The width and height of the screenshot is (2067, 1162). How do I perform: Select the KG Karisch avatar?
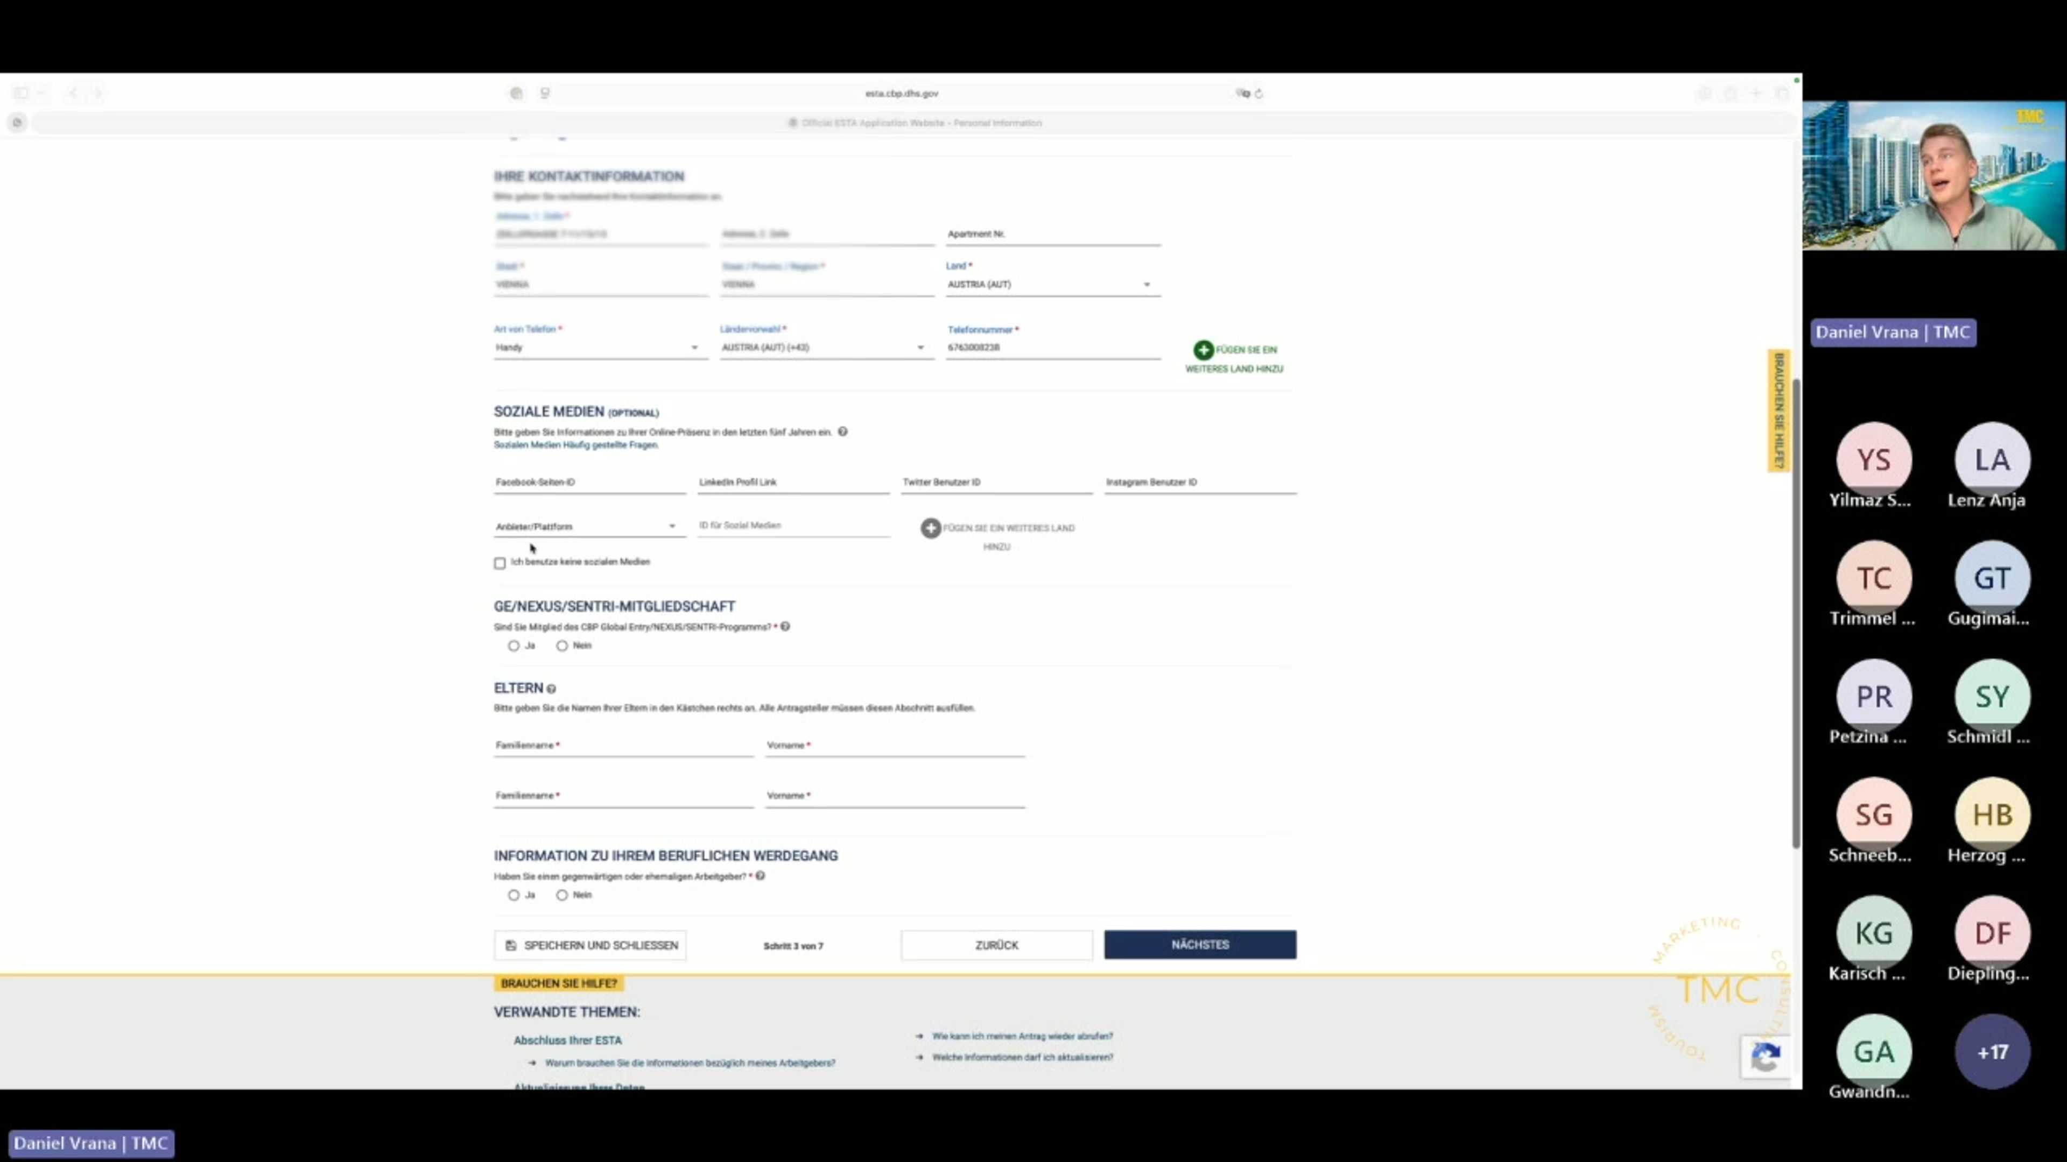(1874, 933)
